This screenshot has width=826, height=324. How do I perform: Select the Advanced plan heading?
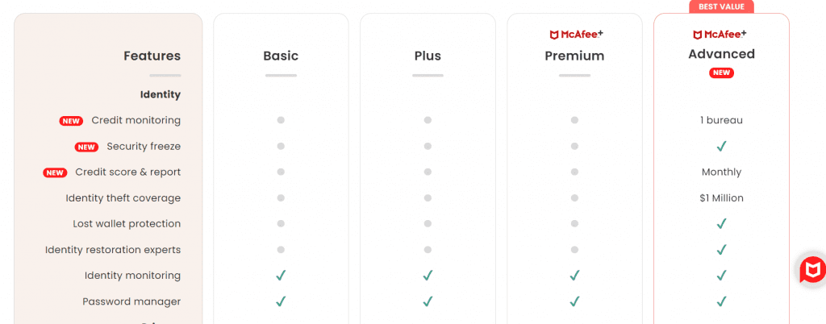point(721,54)
